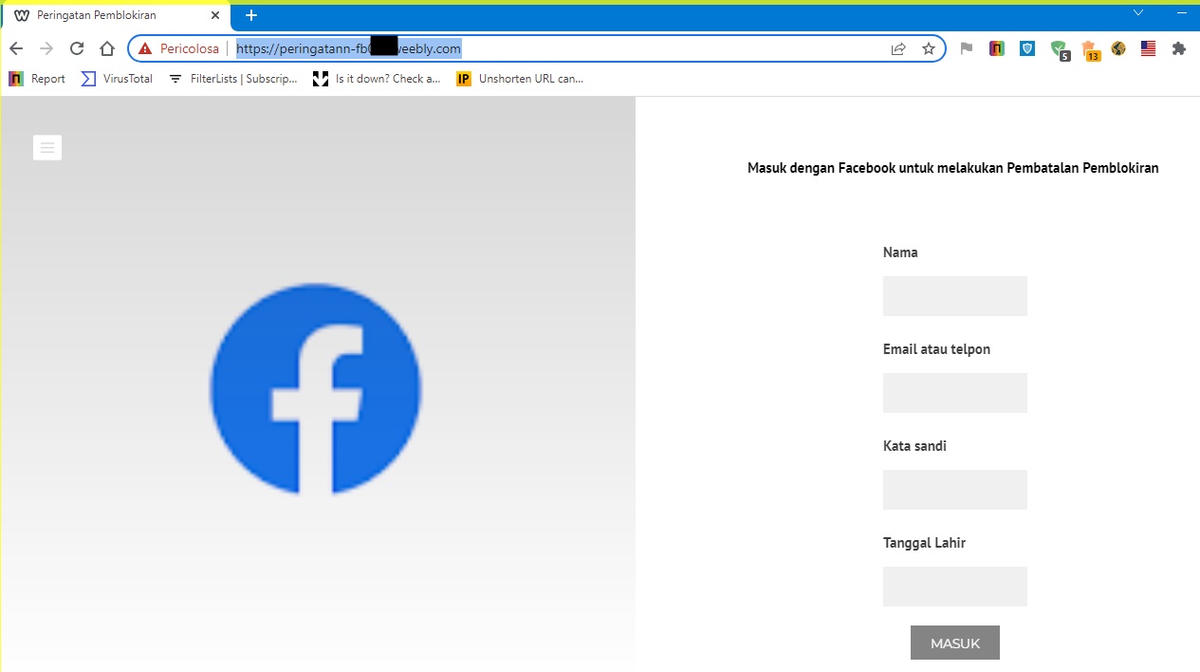Click the MASUK submit button
1200x672 pixels.
(x=954, y=643)
